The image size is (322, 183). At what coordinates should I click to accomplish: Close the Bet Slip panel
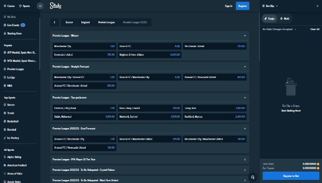(x=317, y=6)
